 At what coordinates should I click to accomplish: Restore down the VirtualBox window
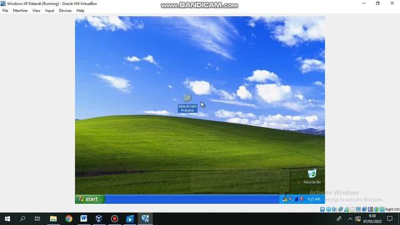(x=377, y=3)
